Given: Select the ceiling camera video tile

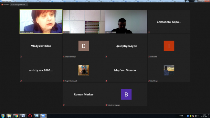Looking at the screenshot, I should tap(84, 22).
